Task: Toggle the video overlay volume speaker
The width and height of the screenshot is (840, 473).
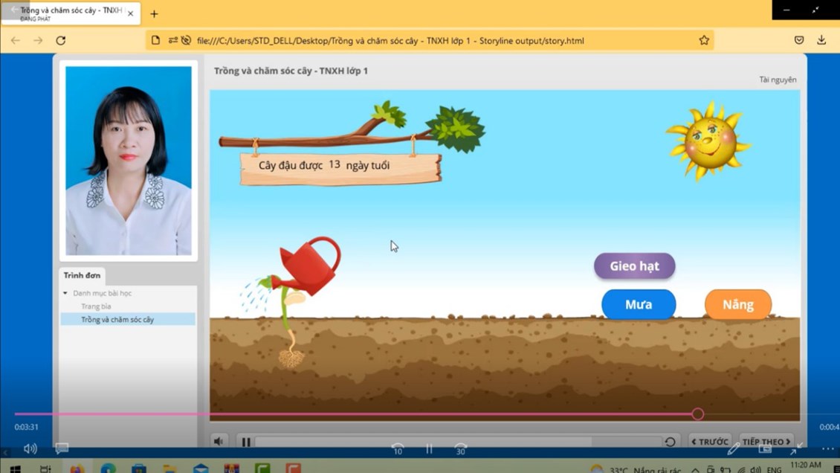Action: click(x=30, y=448)
